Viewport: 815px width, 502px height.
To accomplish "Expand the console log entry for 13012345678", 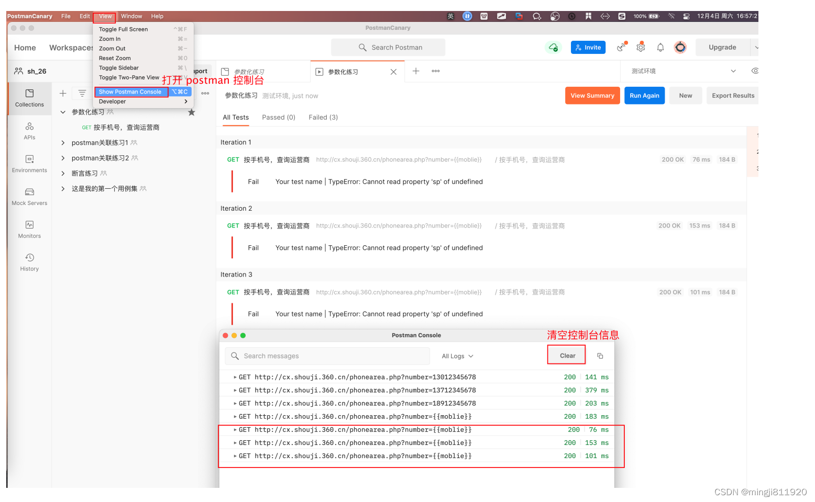I will pos(235,377).
